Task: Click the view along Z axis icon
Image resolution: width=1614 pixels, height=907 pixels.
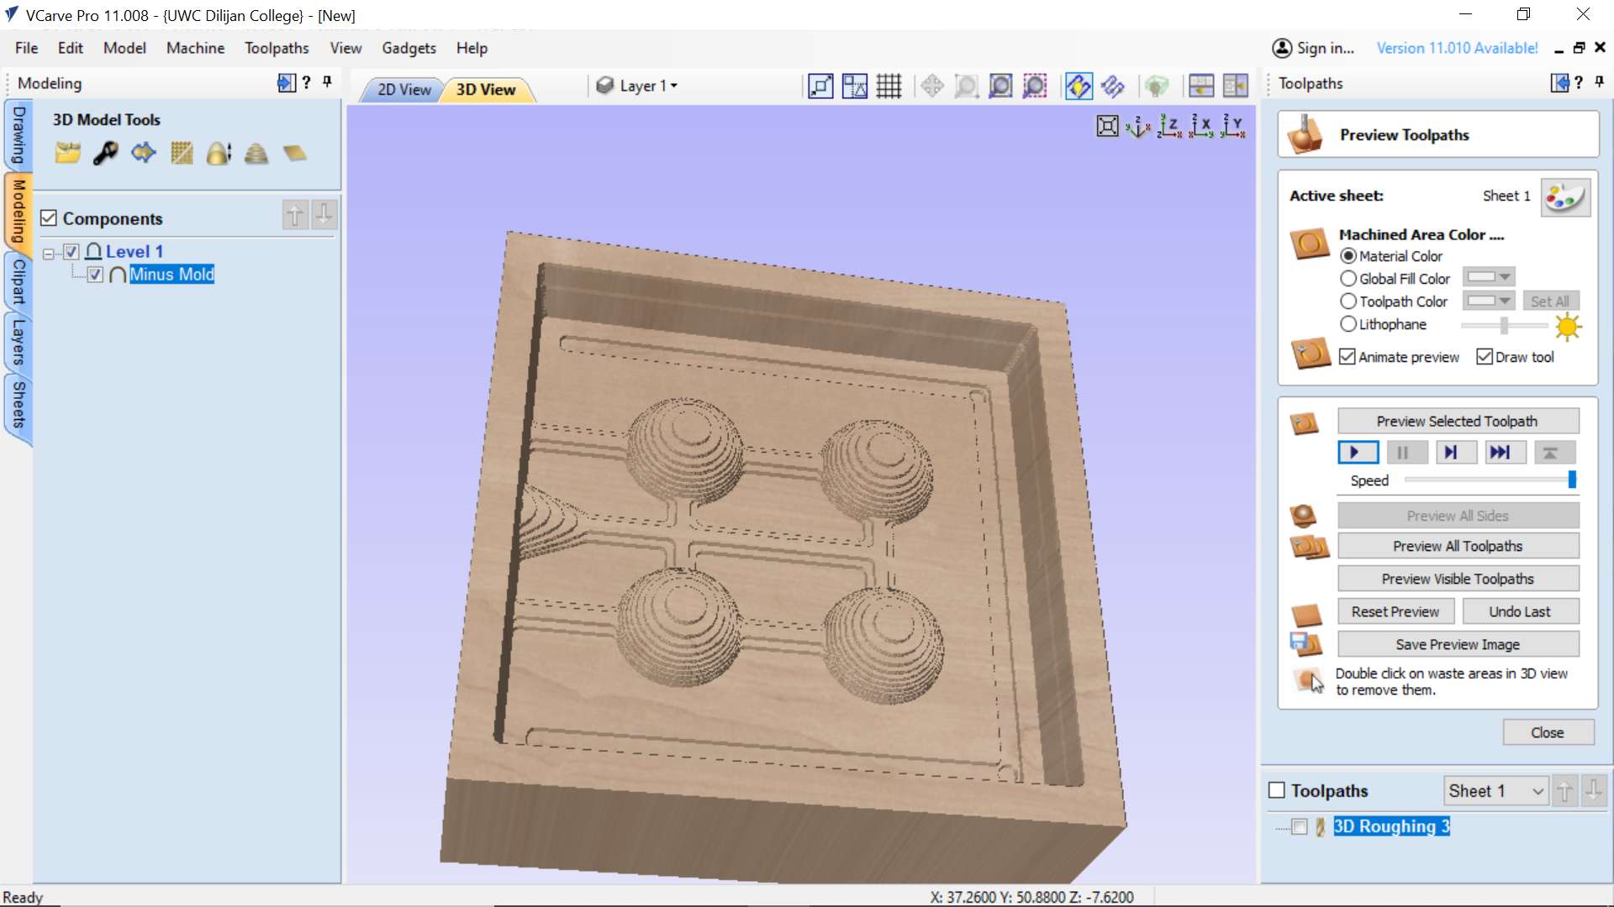Action: click(x=1169, y=127)
